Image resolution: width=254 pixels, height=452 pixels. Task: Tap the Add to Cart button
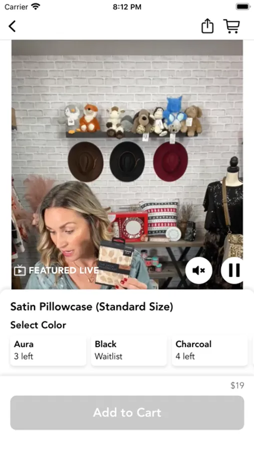point(127,412)
